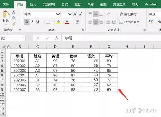Decrease font size with small A
The height and width of the screenshot is (117, 161).
point(80,14)
